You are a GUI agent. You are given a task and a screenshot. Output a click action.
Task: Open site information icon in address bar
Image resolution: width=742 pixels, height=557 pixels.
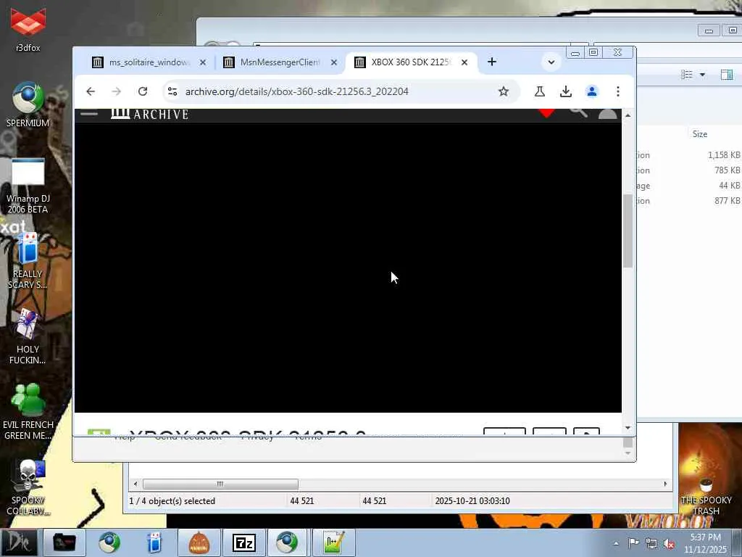click(172, 91)
